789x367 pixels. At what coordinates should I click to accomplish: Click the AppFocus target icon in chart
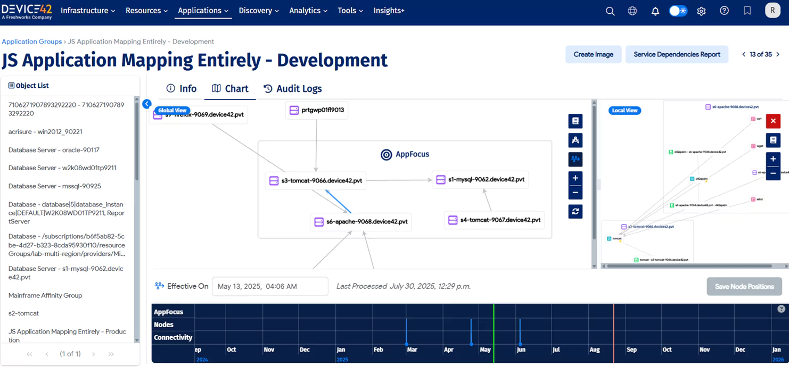[x=387, y=155]
